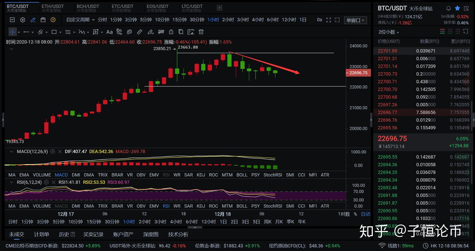Collapse the right order book edge handle
Viewport: 475px width, 251px height.
[x=371, y=119]
